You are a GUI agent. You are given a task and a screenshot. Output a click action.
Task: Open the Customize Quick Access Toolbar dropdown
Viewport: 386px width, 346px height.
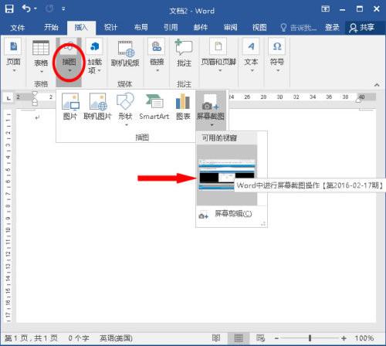[x=63, y=9]
